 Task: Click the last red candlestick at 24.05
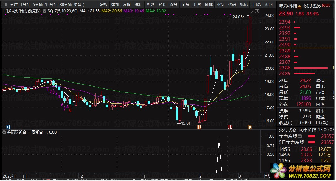250,30
